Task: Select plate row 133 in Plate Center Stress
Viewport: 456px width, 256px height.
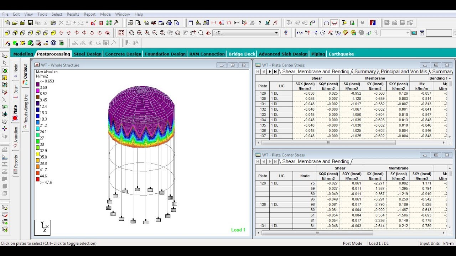Action: click(263, 114)
